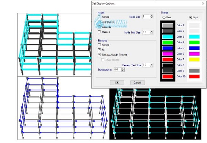Click the Element Text Size value field
This screenshot has height=143, width=207.
coord(145,65)
